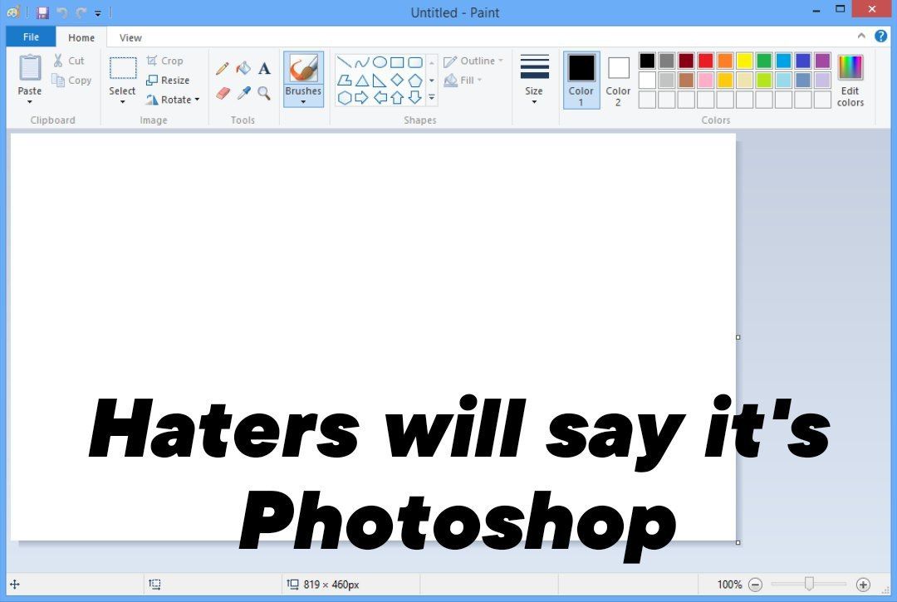Choose the Right triangle shape
The image size is (897, 602).
tap(380, 80)
